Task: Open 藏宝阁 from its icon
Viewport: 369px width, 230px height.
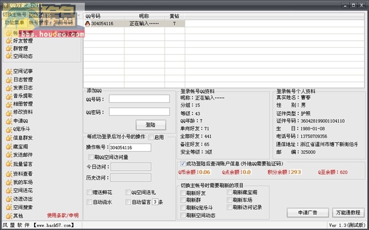Action: (9, 147)
